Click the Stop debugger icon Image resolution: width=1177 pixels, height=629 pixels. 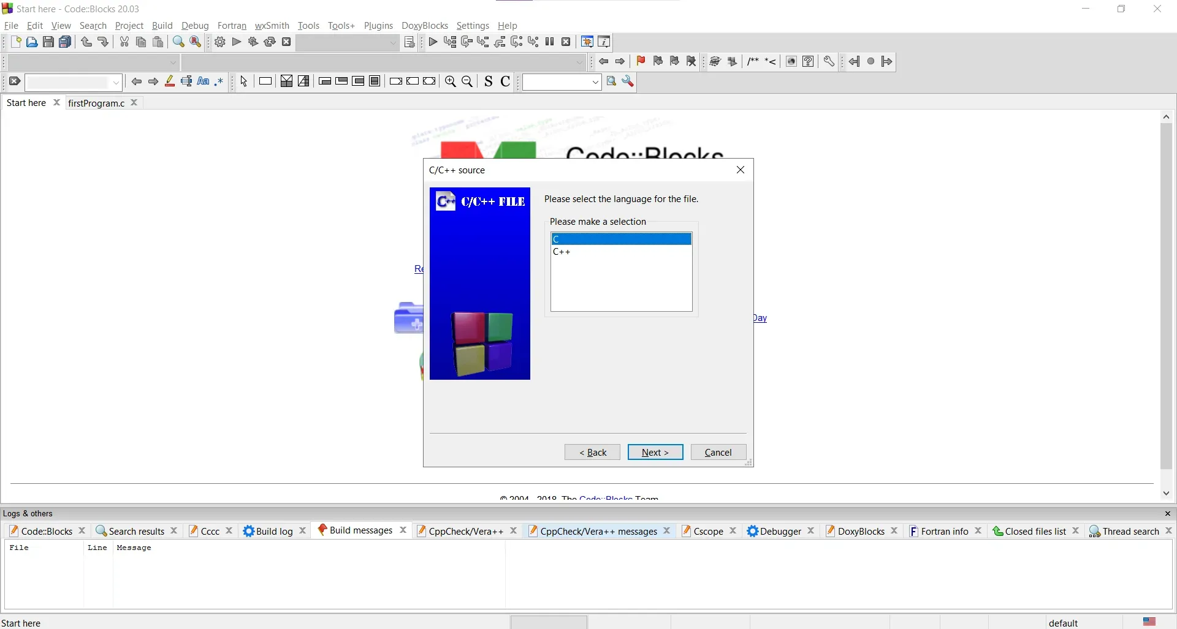(x=566, y=42)
